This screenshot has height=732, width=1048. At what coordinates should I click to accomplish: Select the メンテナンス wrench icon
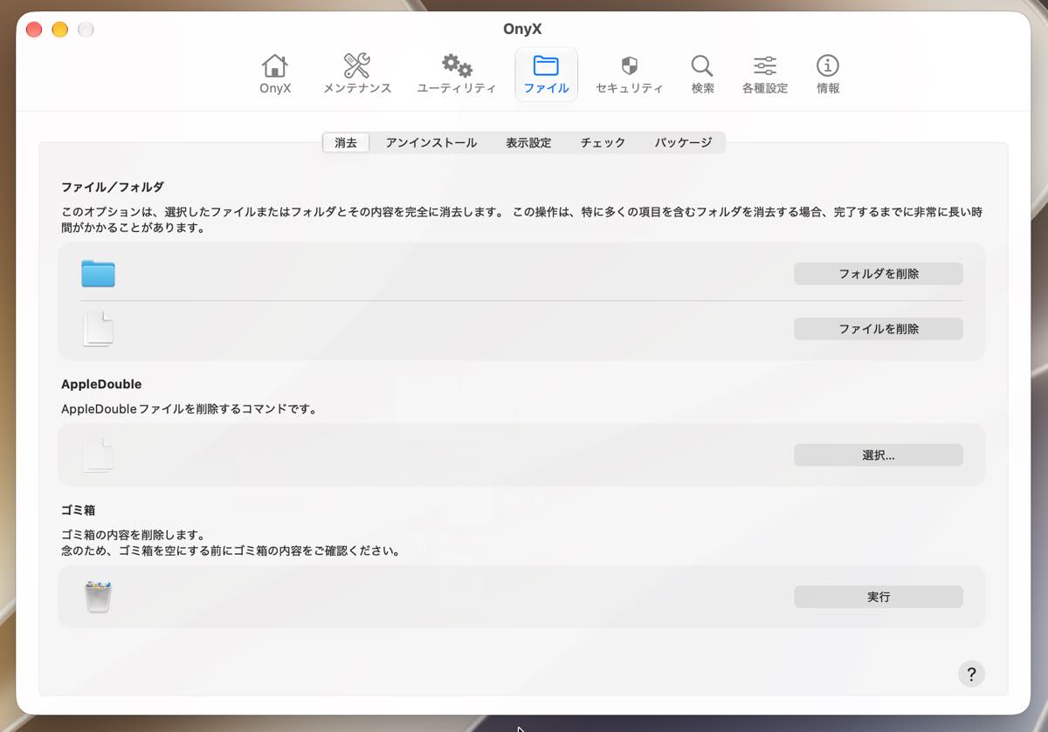356,65
